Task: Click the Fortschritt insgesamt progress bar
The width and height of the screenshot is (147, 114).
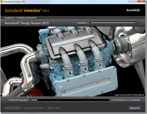Action: click(70, 100)
